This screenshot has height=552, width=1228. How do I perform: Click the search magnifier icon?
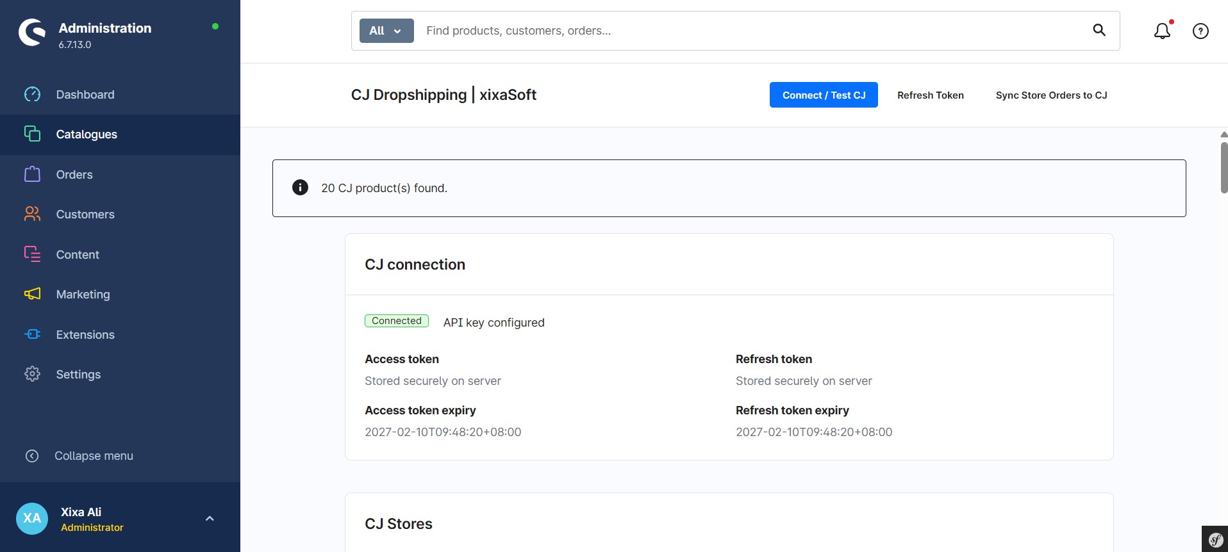pyautogui.click(x=1099, y=30)
